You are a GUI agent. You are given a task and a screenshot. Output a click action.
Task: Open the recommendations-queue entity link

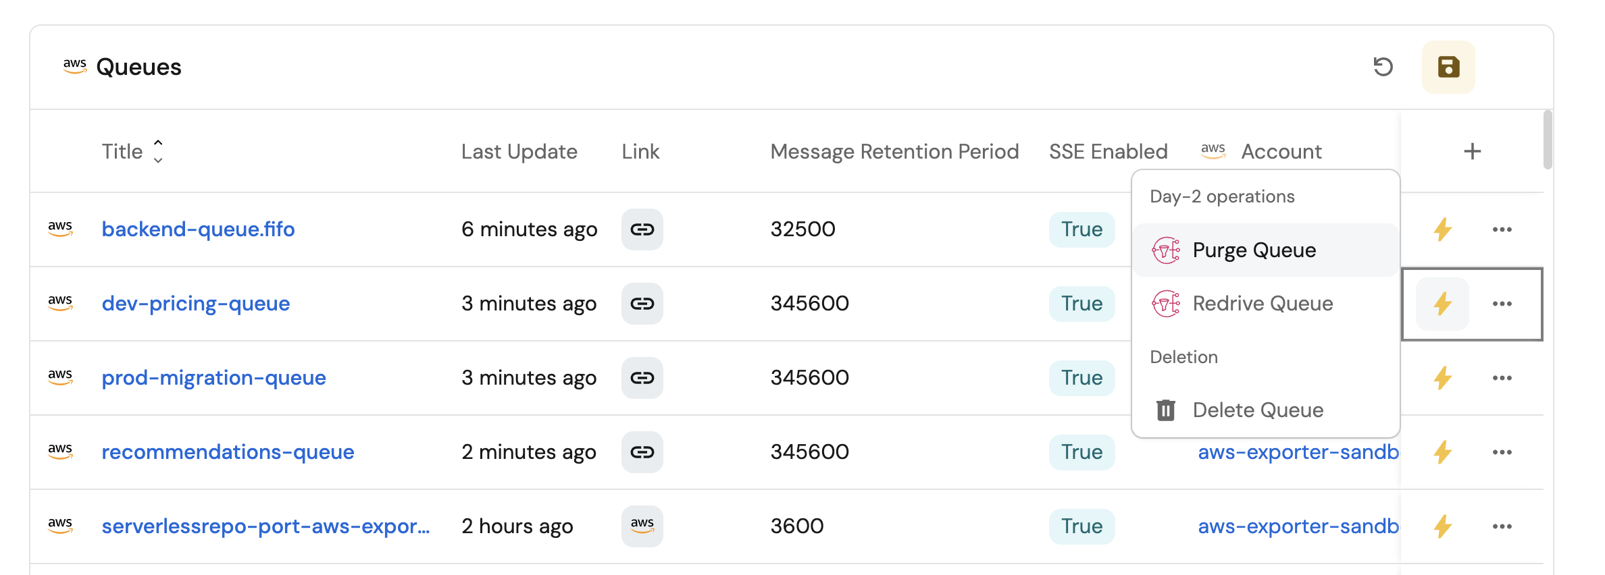coord(228,452)
